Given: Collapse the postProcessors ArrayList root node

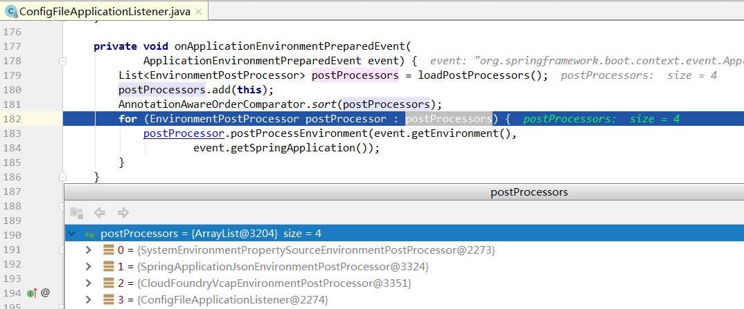Looking at the screenshot, I should coord(72,234).
